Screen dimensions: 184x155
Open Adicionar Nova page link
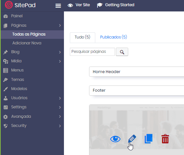pyautogui.click(x=27, y=43)
